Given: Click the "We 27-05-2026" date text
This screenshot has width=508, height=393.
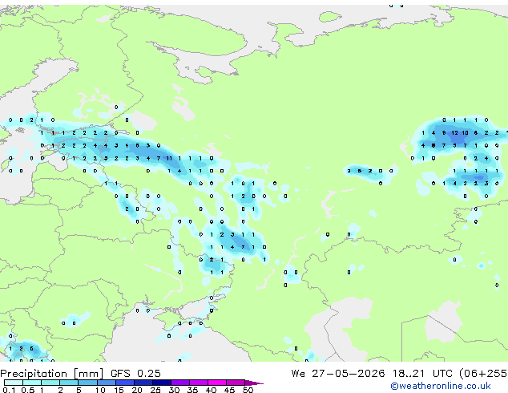Looking at the screenshot, I should (x=338, y=374).
